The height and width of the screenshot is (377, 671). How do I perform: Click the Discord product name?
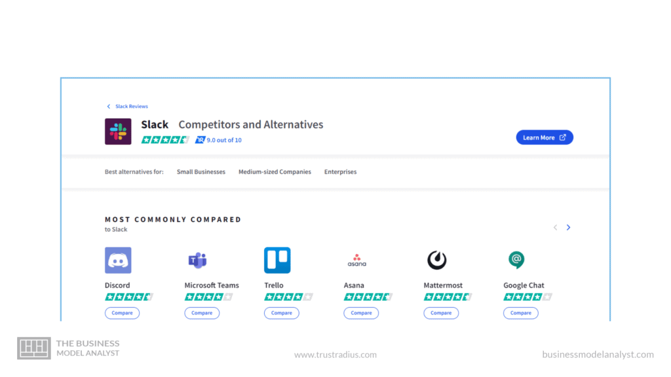(117, 285)
